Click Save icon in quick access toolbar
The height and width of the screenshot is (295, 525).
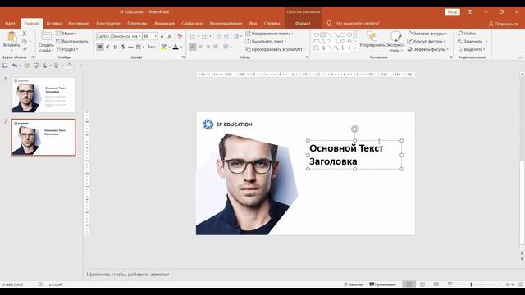[x=5, y=66]
